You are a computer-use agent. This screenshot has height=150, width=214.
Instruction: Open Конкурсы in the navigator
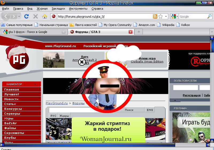(22, 109)
